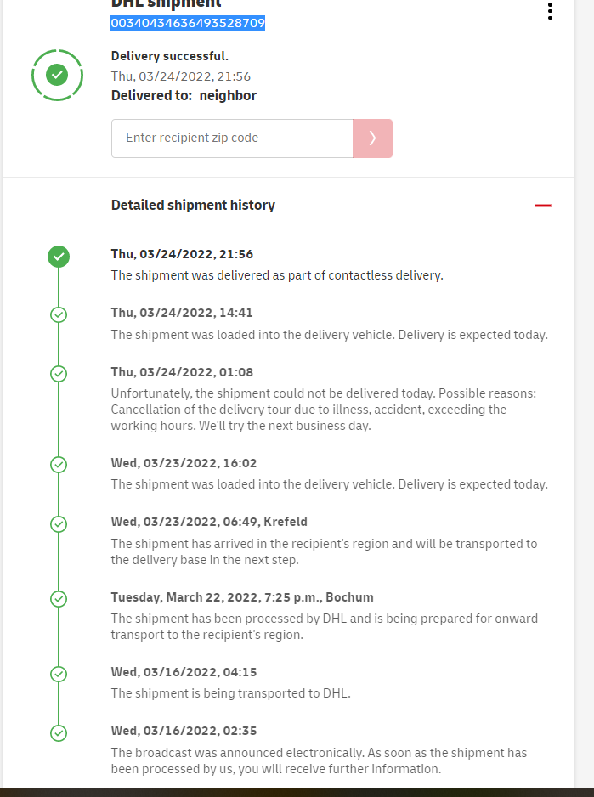This screenshot has height=797, width=594.
Task: Click the checkmark beside Wed 16:02 entry
Action: (59, 465)
